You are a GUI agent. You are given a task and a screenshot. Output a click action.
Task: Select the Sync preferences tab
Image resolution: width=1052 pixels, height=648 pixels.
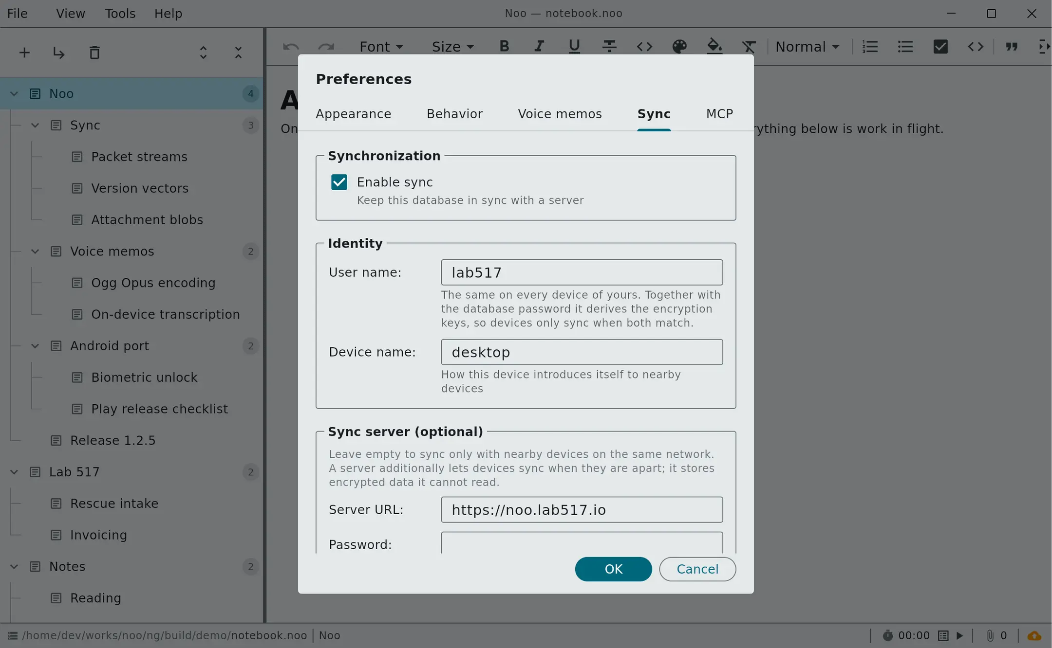(654, 114)
